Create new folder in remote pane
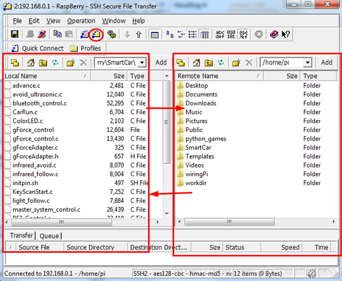Viewport: 342px width, 281px height. (x=236, y=63)
